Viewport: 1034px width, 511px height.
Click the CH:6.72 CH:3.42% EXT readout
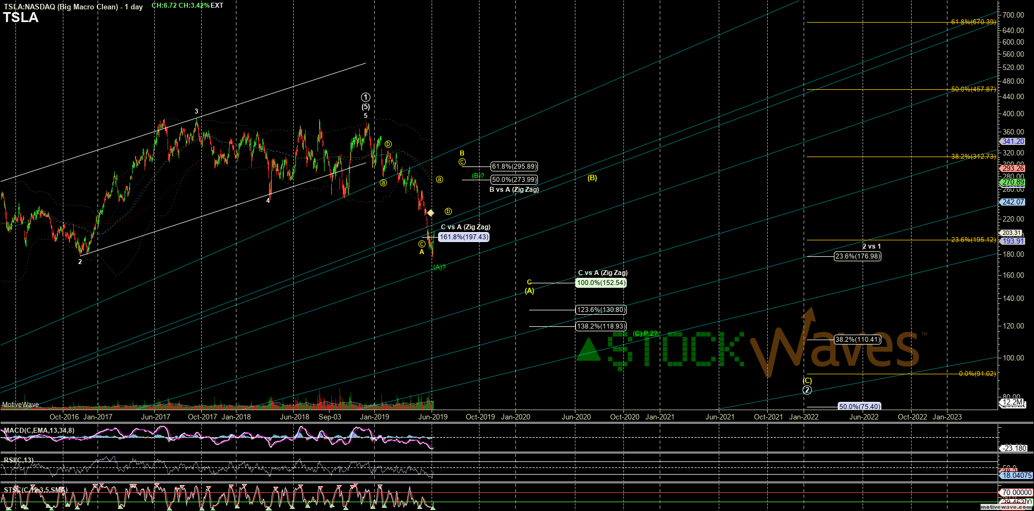click(x=187, y=6)
